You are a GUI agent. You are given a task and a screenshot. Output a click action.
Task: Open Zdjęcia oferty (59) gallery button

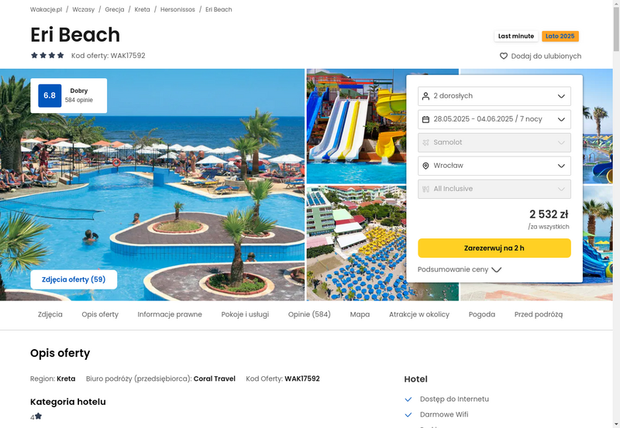click(74, 279)
